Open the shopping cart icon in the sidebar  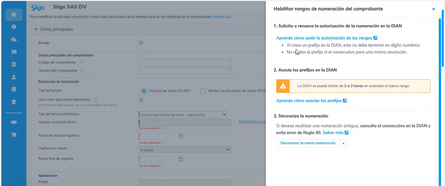pos(14,134)
